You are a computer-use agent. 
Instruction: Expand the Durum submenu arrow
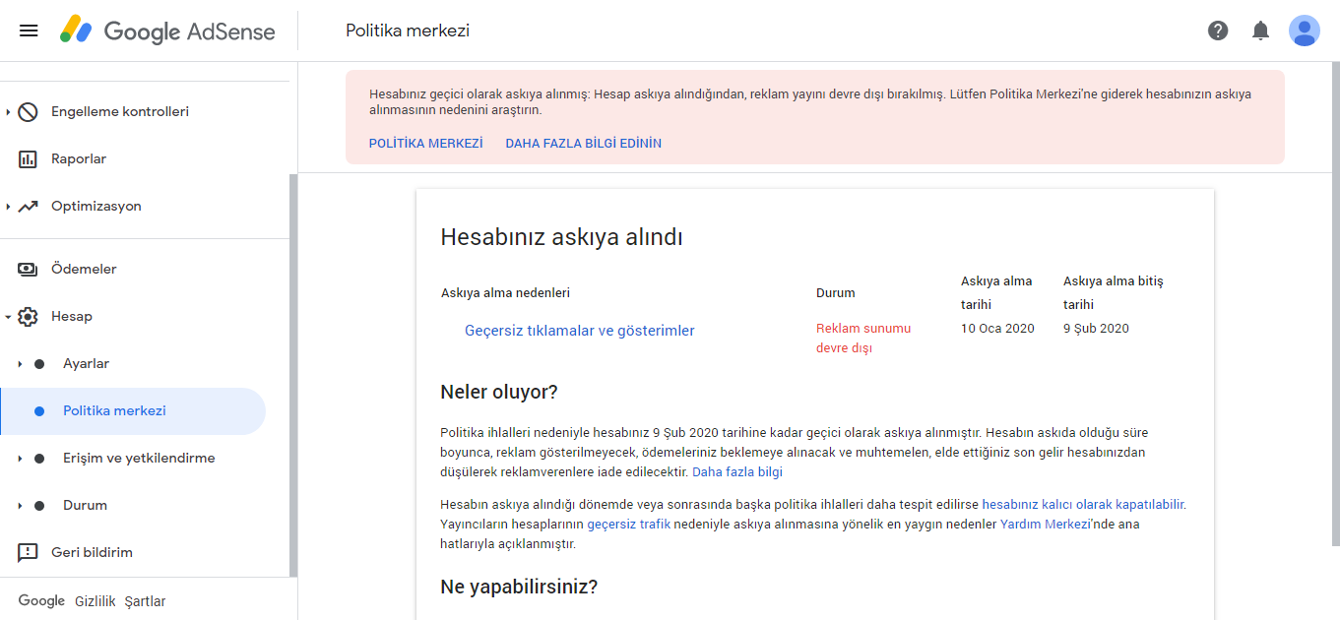click(20, 505)
